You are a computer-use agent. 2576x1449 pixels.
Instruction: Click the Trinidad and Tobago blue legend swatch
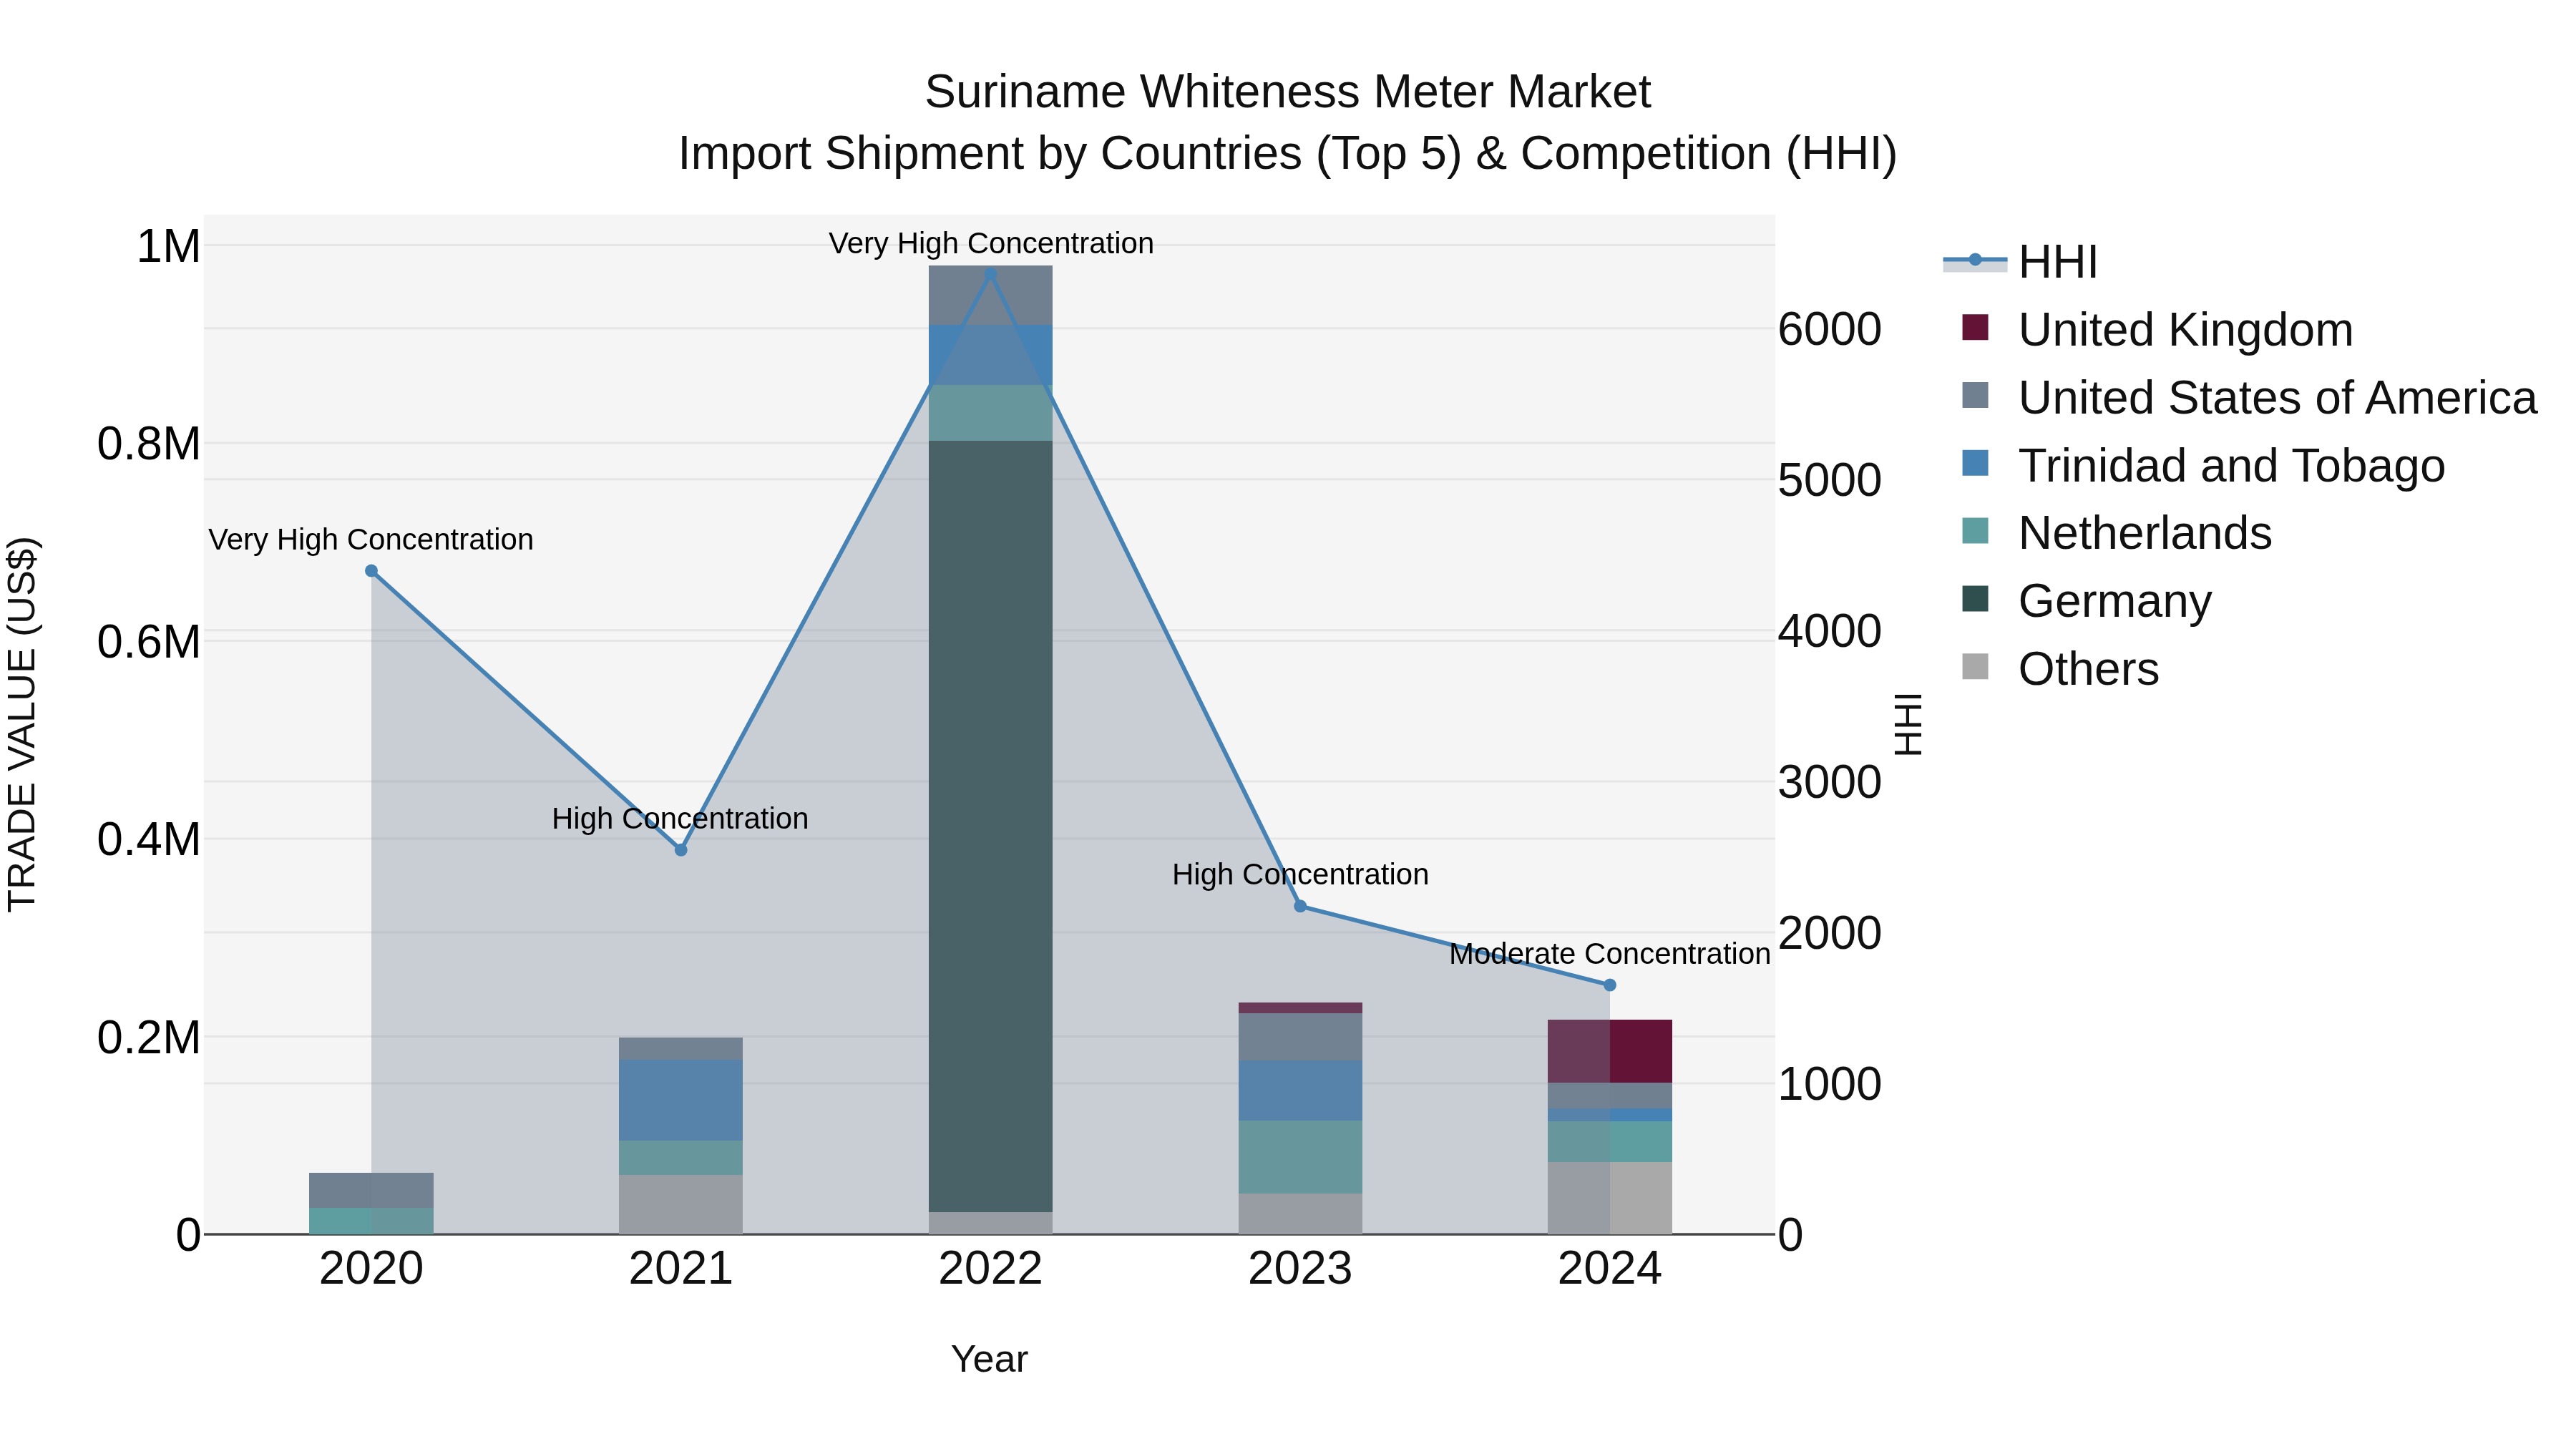(1975, 463)
